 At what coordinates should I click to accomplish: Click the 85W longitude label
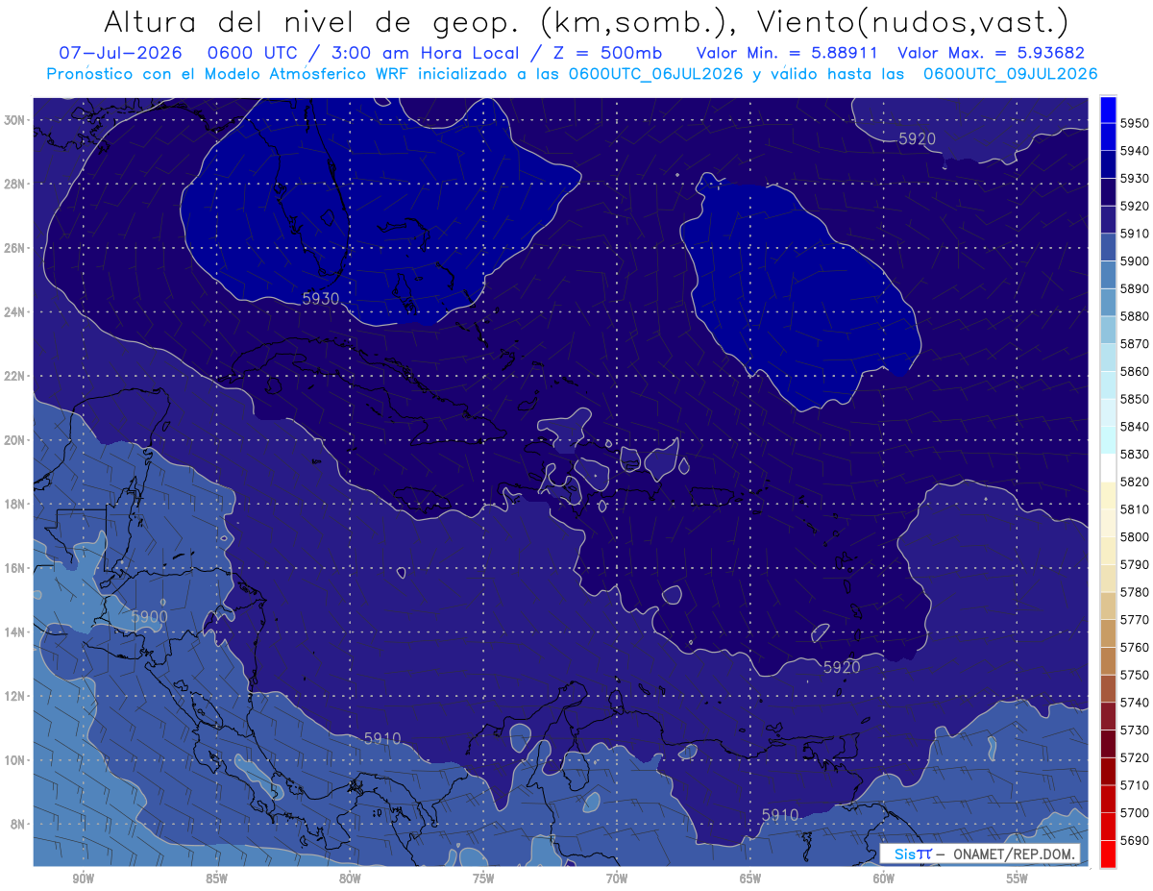pyautogui.click(x=216, y=879)
